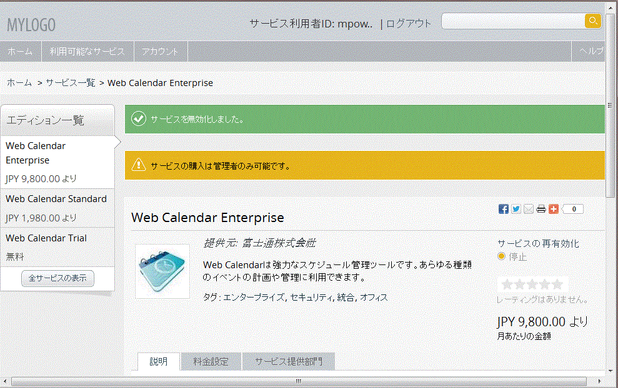Open the 利用可能なサービス menu
The image size is (618, 388).
pyautogui.click(x=87, y=51)
